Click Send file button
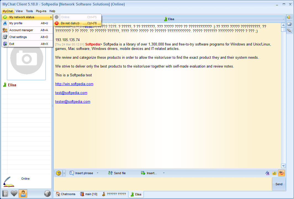The image size is (294, 199). pos(117,173)
